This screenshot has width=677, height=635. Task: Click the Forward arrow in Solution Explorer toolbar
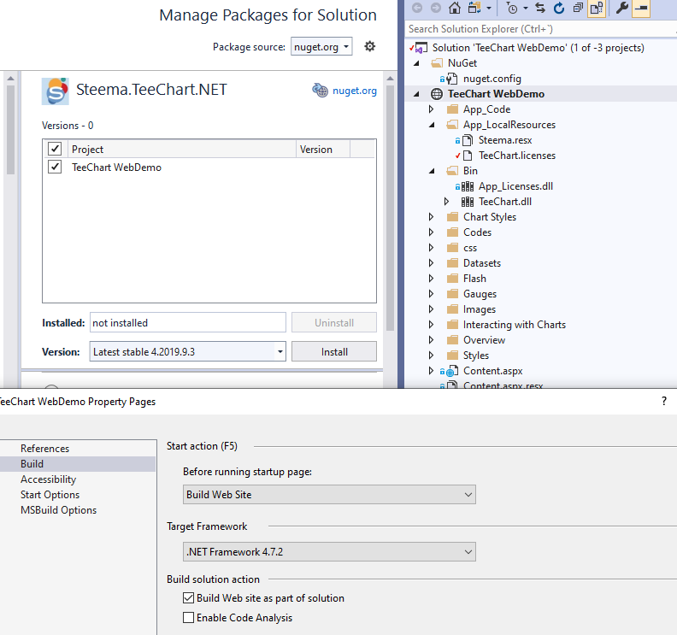point(436,8)
